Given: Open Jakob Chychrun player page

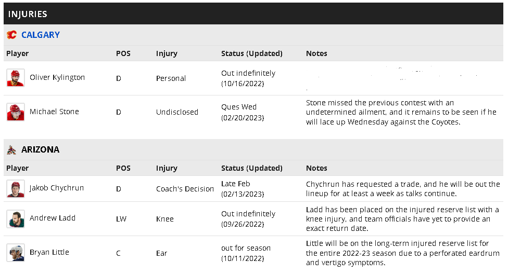Looking at the screenshot, I should 57,188.
